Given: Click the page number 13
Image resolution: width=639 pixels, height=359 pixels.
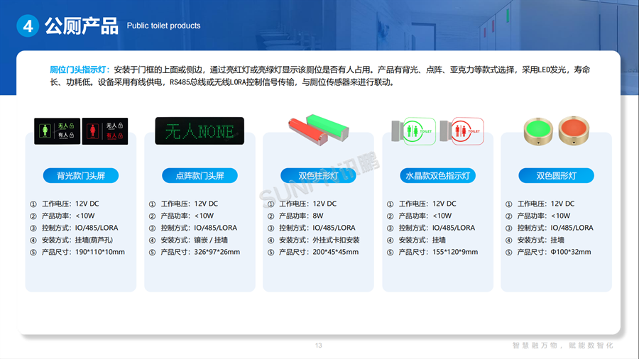Looking at the screenshot, I should click(319, 346).
